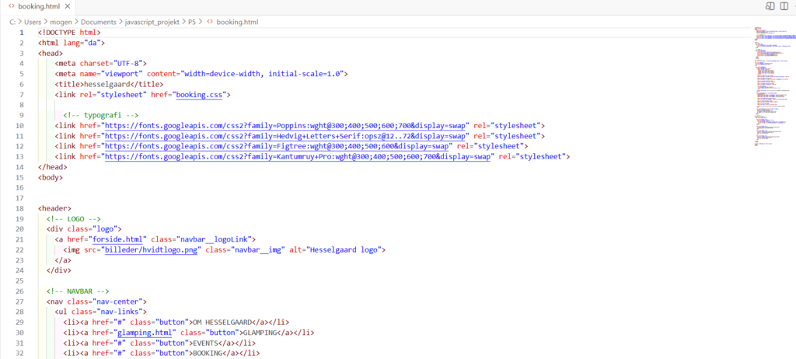Click the <!-- NAVBAR --> comment

point(77,291)
